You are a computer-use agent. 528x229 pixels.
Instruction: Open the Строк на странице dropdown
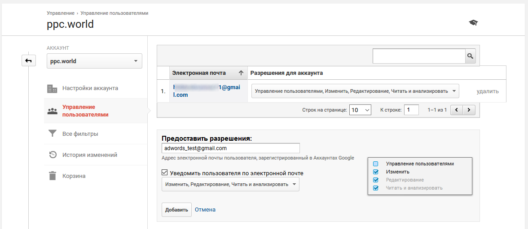(360, 110)
